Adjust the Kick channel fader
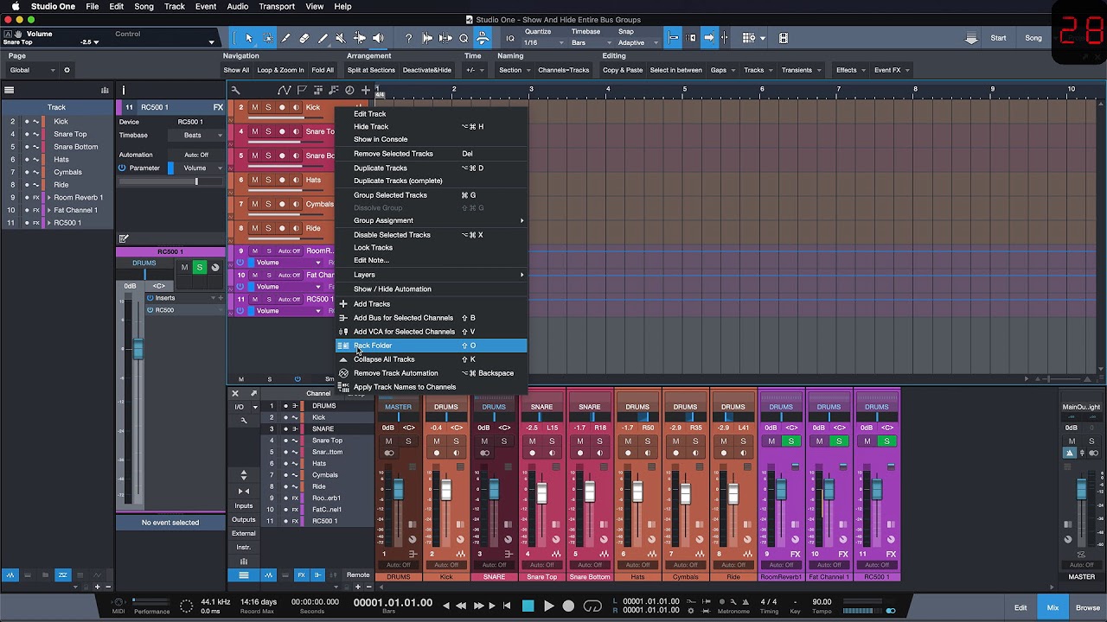This screenshot has height=622, width=1107. (446, 491)
